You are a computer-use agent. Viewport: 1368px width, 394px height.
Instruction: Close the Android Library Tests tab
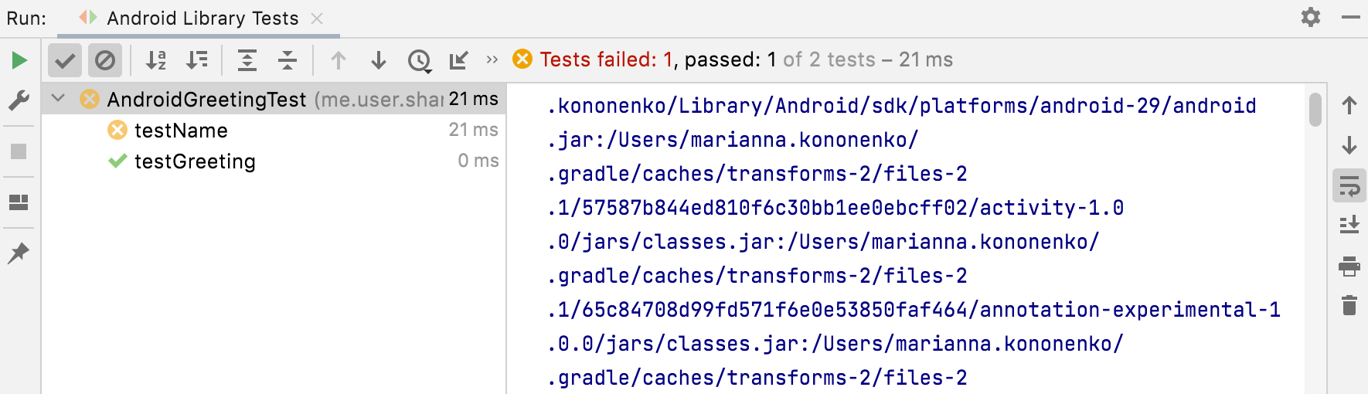coord(317,19)
